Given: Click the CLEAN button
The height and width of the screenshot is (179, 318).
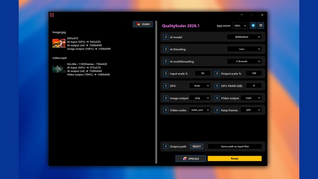Looking at the screenshot, I should pos(143,24).
